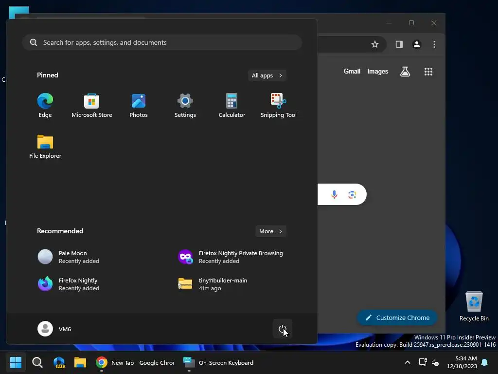Launch Microsoft Store pinned app

pyautogui.click(x=92, y=105)
